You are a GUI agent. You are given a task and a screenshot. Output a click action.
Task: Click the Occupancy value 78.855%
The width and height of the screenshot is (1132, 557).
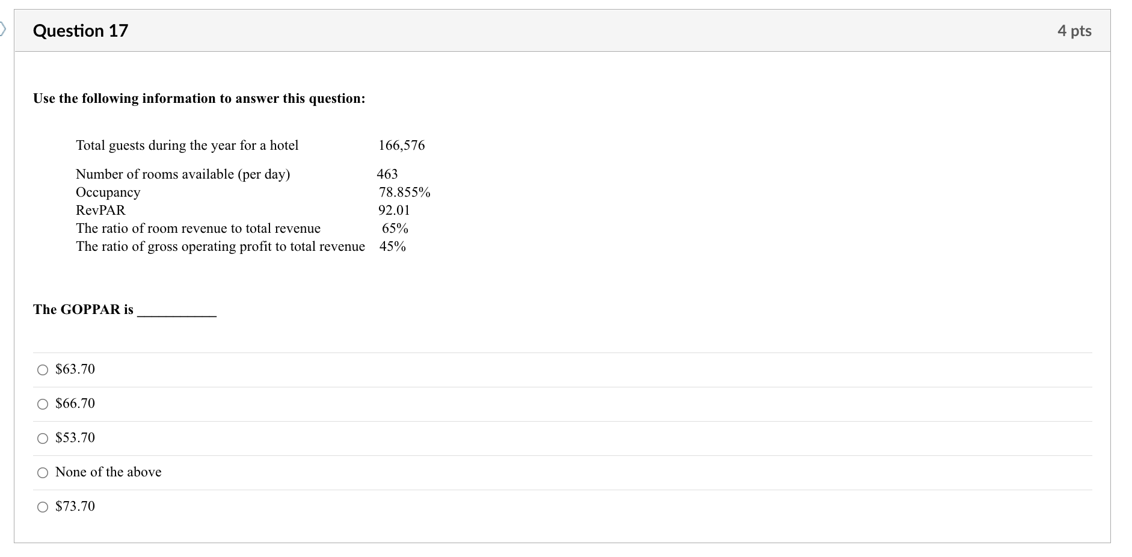tap(404, 192)
